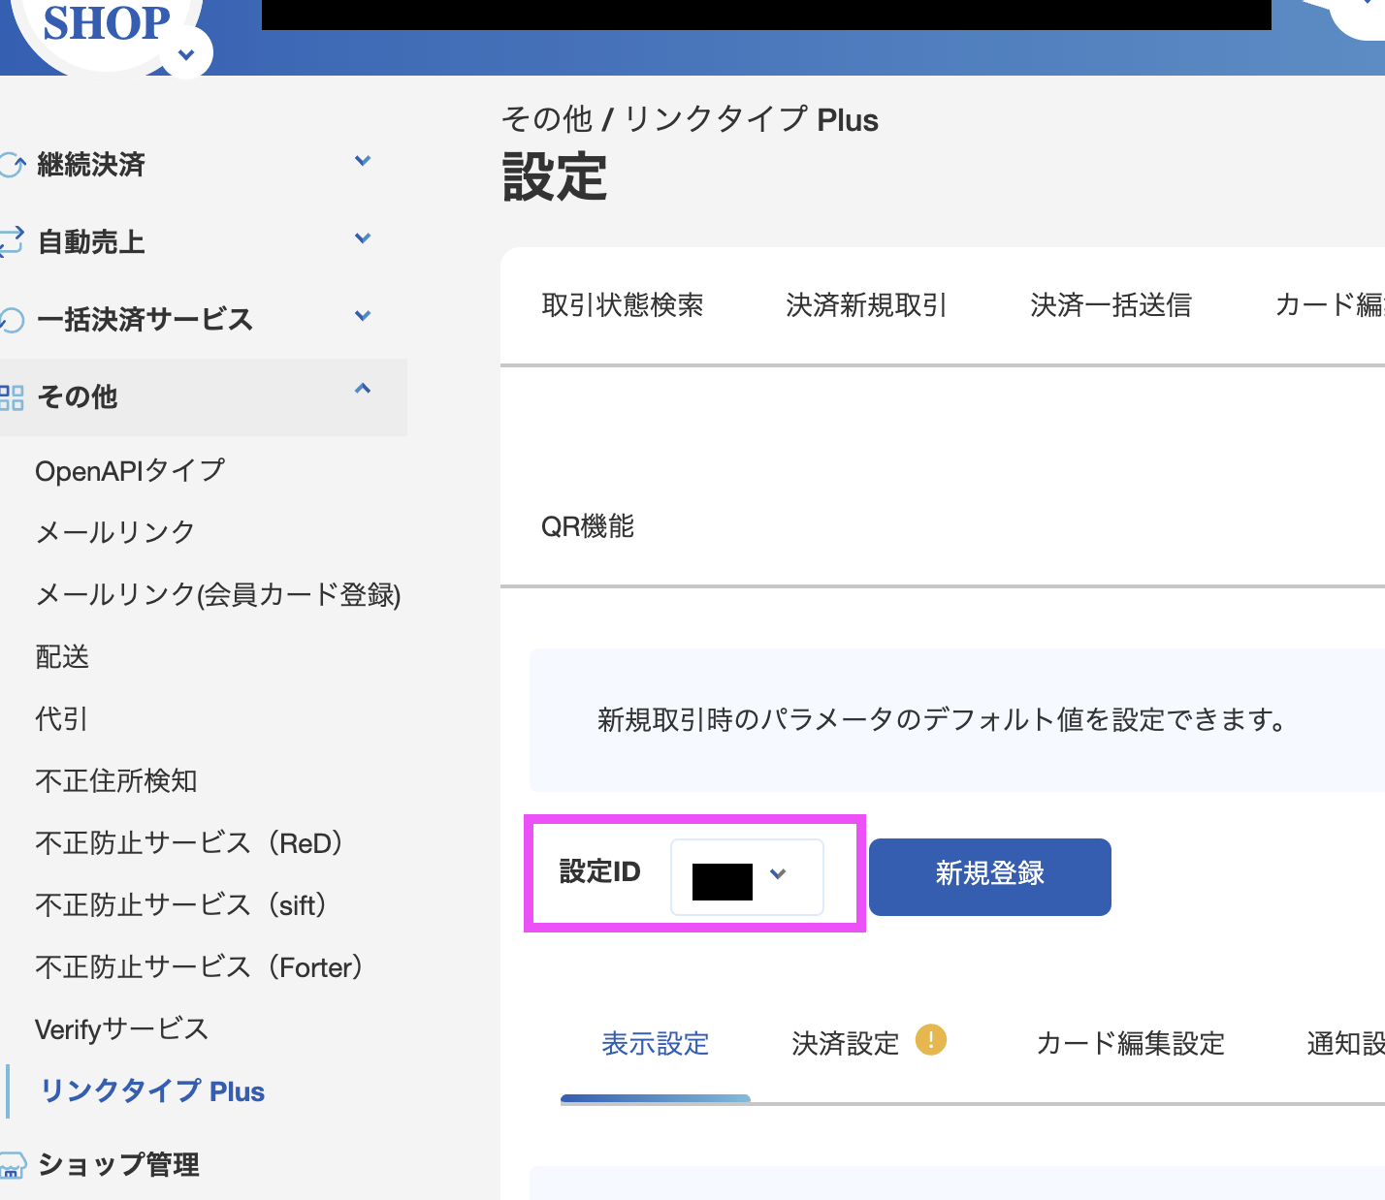The height and width of the screenshot is (1200, 1385).
Task: Go to Verifyサービス in the sidebar
Action: coord(121,1029)
